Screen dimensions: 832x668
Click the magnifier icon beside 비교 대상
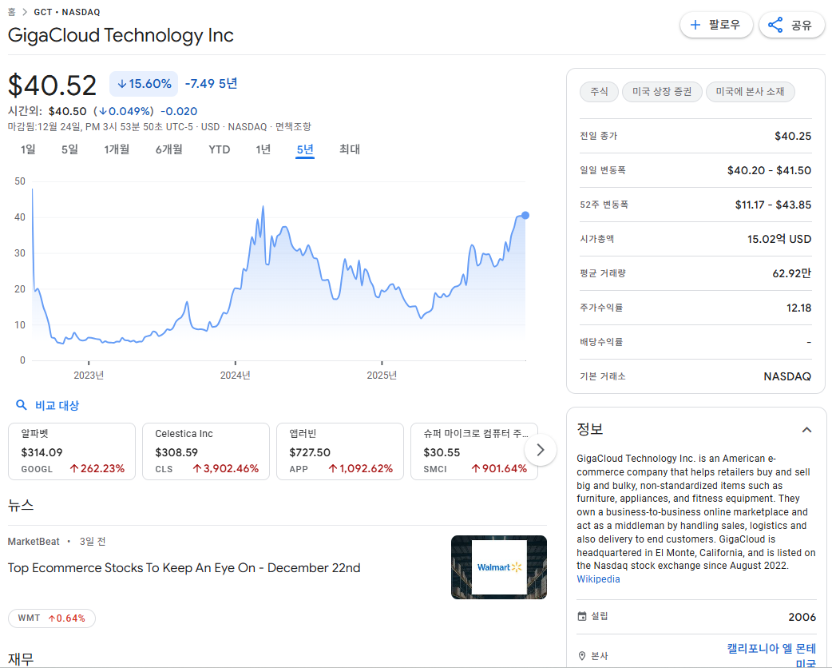22,405
